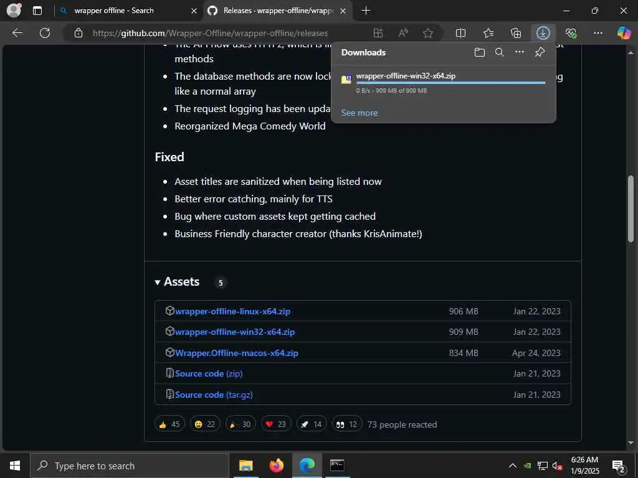Open the Collections icon

tap(515, 33)
